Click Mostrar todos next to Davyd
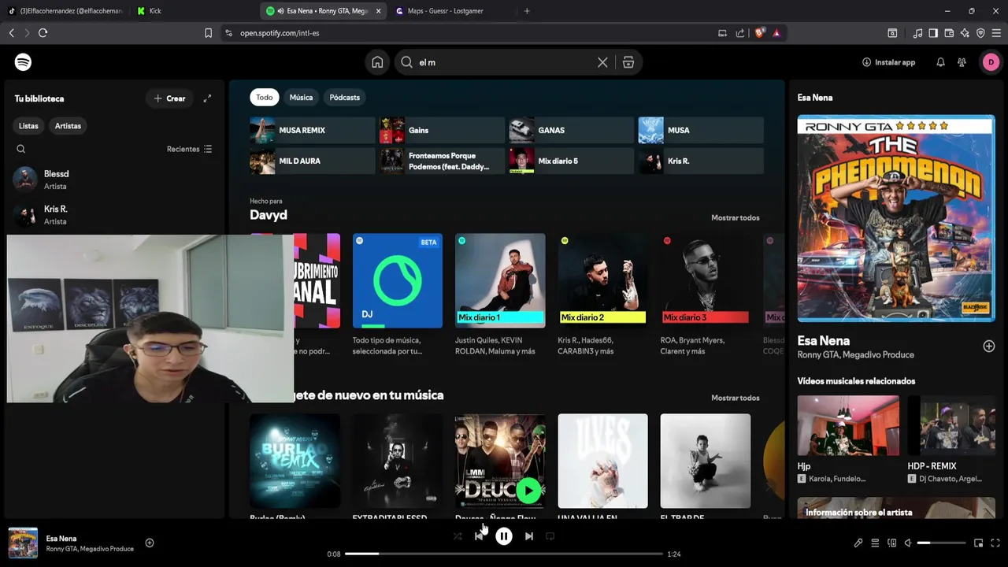 point(735,217)
